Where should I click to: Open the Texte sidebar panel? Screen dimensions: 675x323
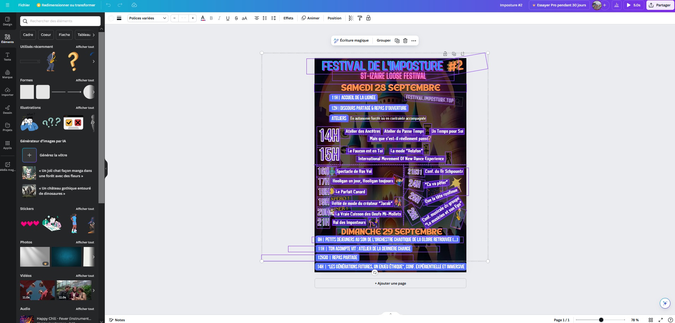7,56
